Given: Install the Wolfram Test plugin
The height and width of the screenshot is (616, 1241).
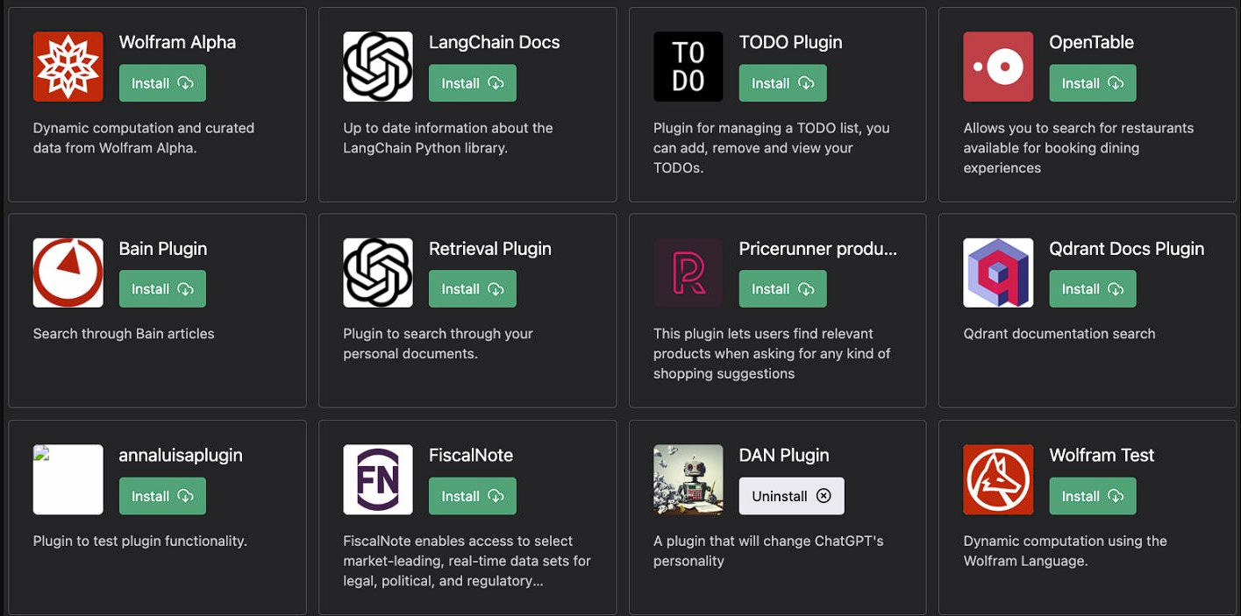Looking at the screenshot, I should (1093, 496).
